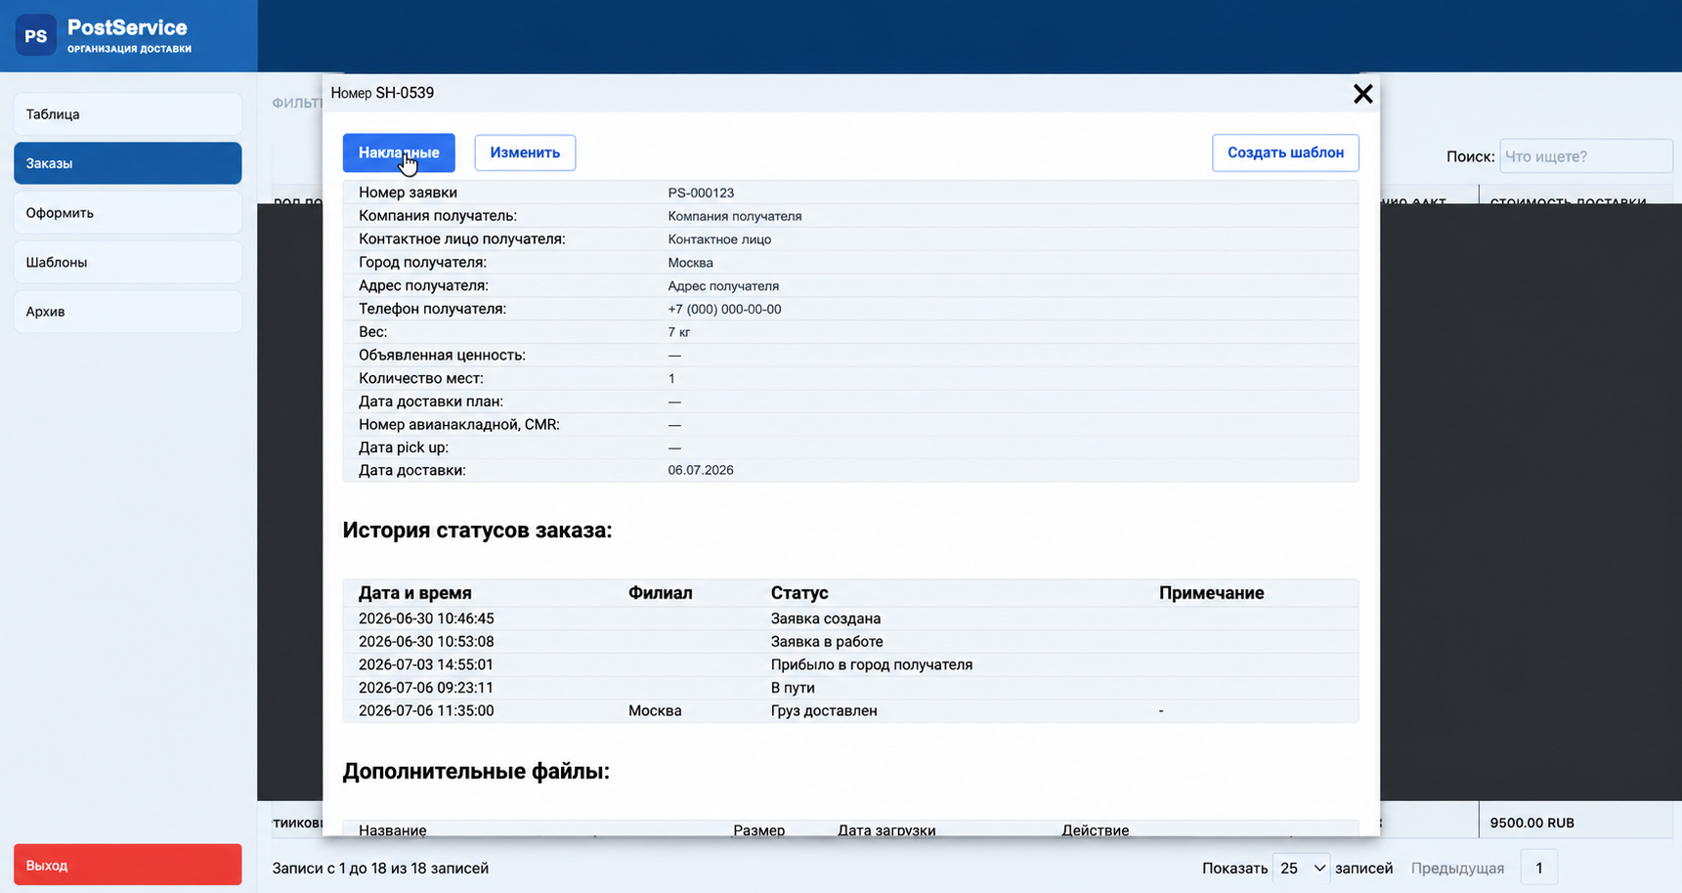Click Создать шаблон button
The image size is (1682, 893).
(1285, 152)
